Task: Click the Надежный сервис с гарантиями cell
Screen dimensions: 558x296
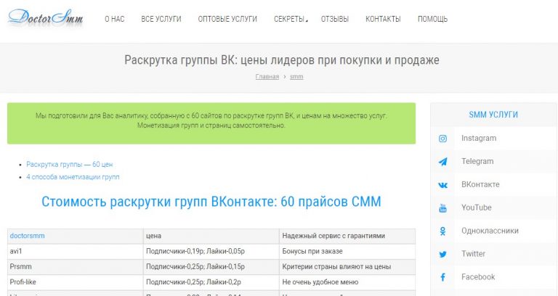Action: click(x=347, y=236)
